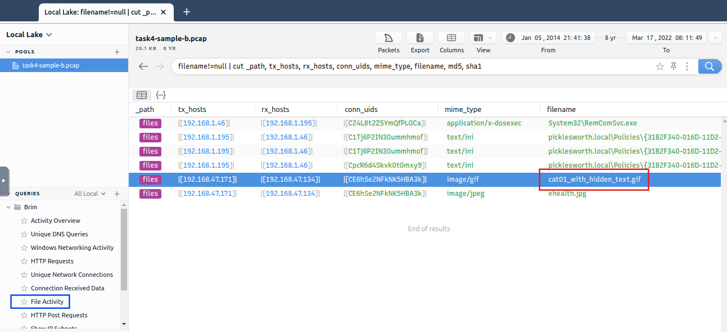Sort by the rx_hosts column header
727x332 pixels.
tap(275, 109)
